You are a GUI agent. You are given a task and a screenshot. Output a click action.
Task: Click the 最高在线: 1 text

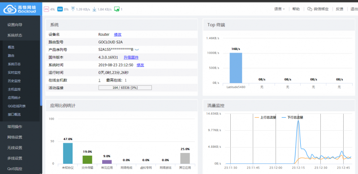click(x=116, y=80)
